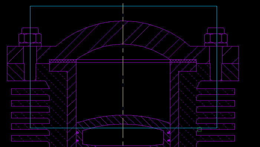Select the piston inner cavity outline

(x=123, y=136)
